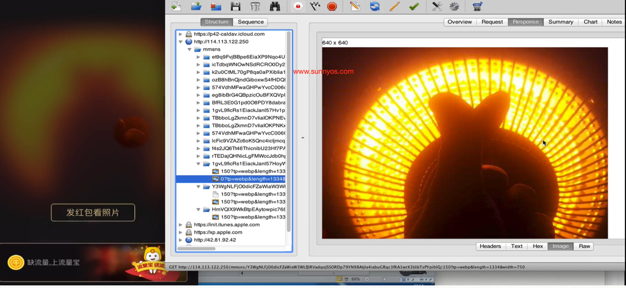
Task: Clear session using trash bin icon
Action: pyautogui.click(x=255, y=7)
